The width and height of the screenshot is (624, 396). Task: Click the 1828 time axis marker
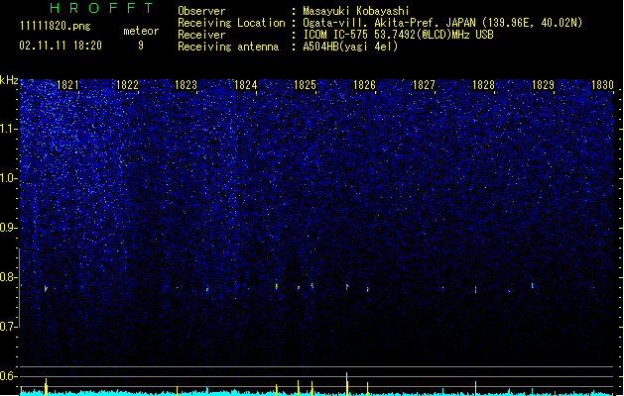483,85
